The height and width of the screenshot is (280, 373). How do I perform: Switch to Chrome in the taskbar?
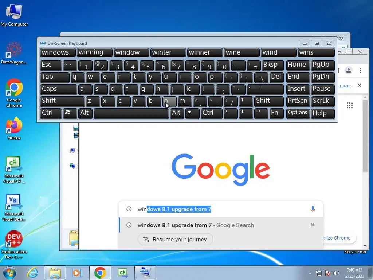click(100, 273)
